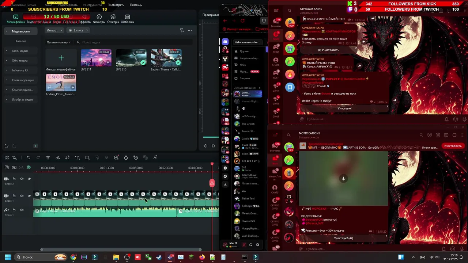Open the RUST folder in upper Telegram
Image resolution: width=468 pixels, height=263 pixels.
[276, 75]
